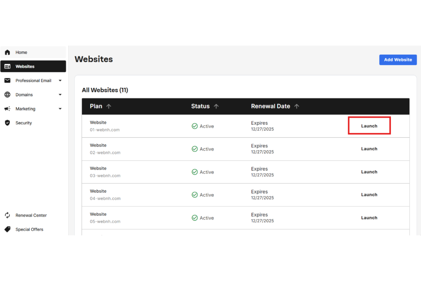Expand the Domains menu chevron
The image size is (421, 281).
(x=60, y=95)
